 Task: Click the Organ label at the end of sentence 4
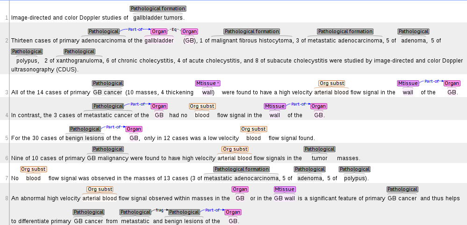tap(319, 106)
